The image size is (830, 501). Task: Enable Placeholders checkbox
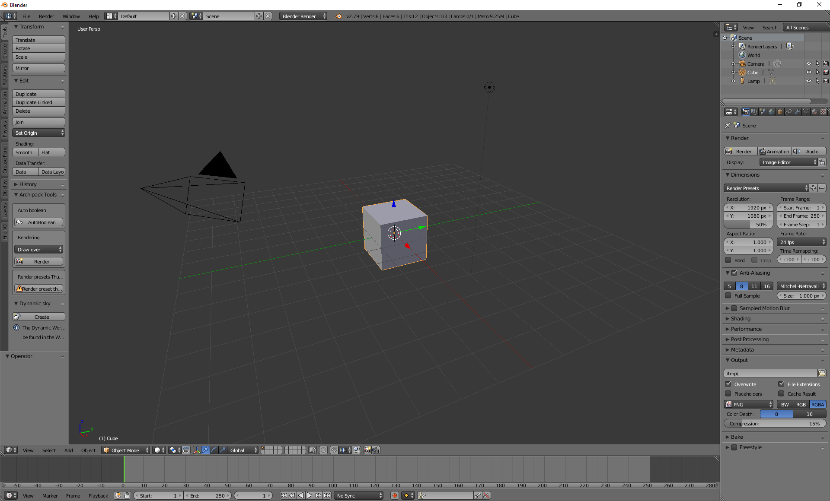coord(728,393)
